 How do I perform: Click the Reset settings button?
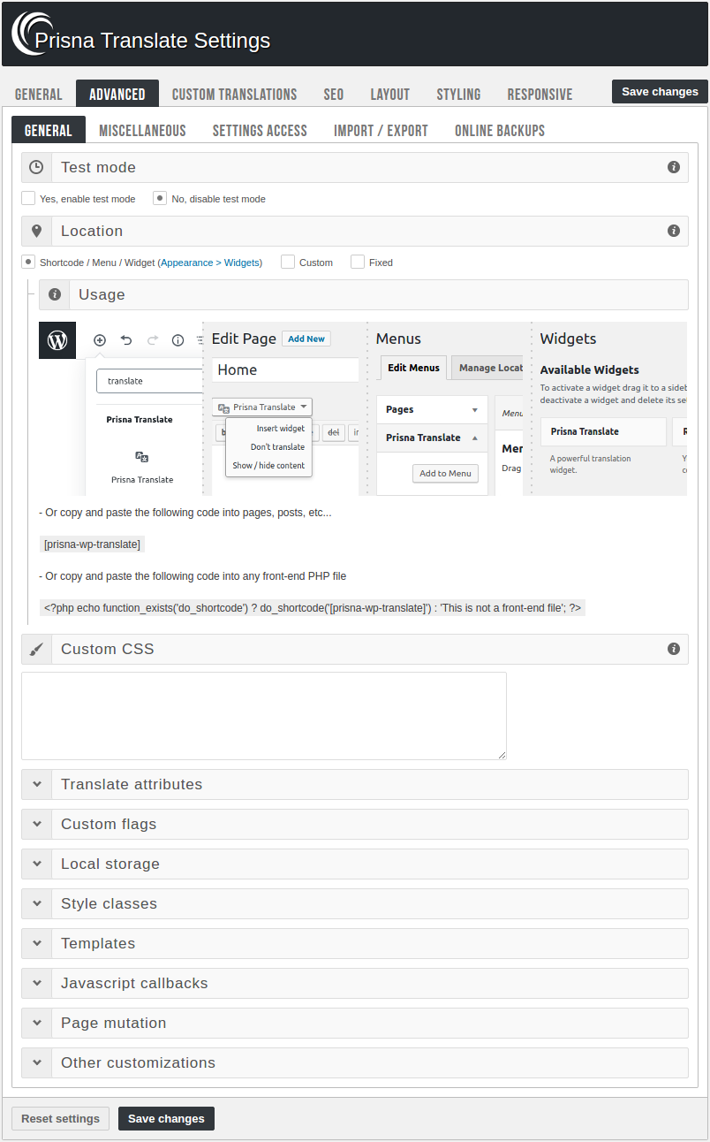point(60,1117)
